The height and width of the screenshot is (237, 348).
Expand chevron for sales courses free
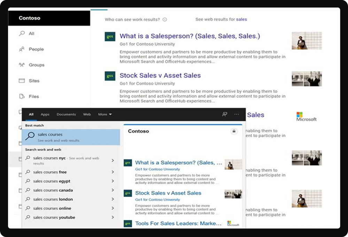point(113,172)
